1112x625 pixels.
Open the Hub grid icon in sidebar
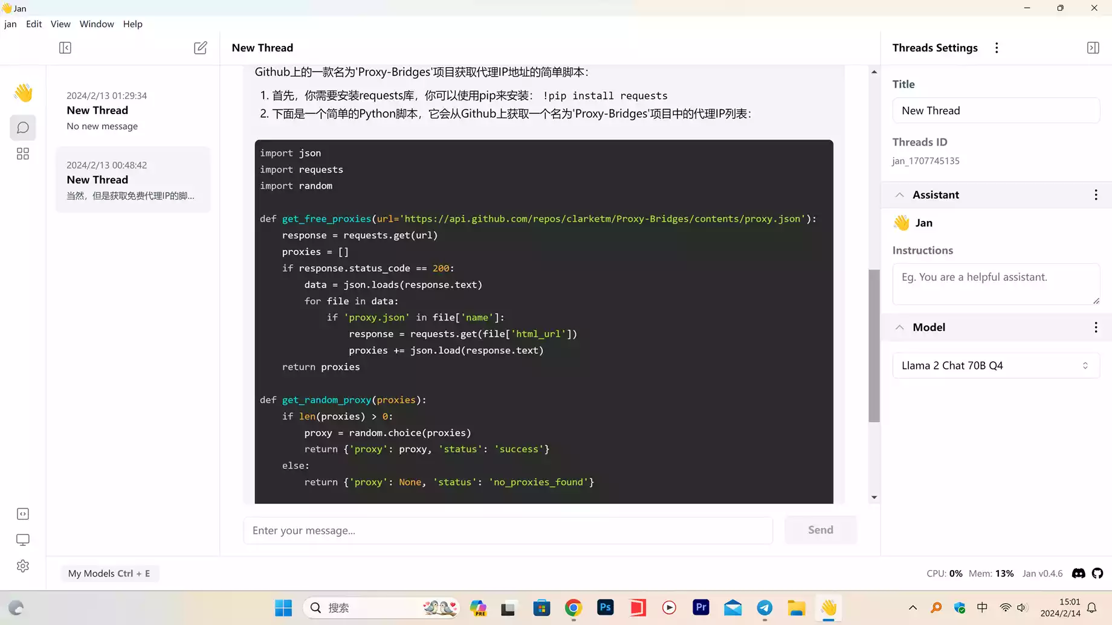(23, 154)
